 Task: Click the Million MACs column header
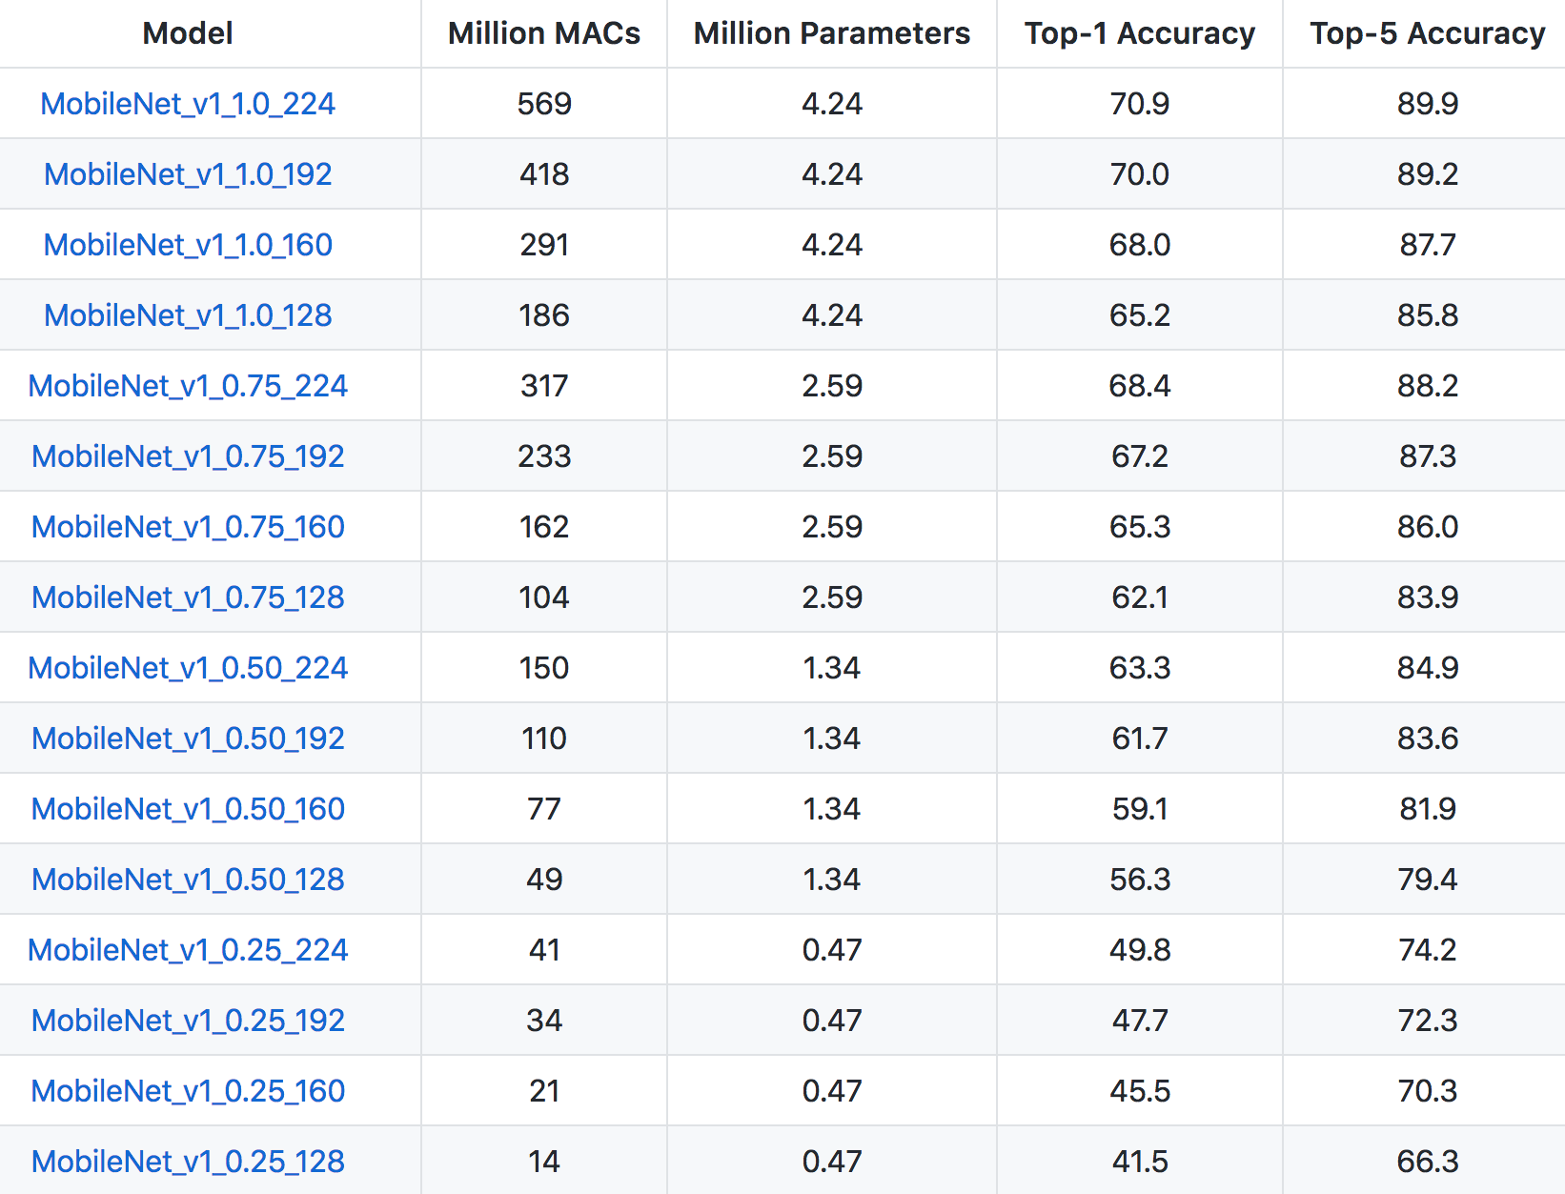tap(544, 33)
